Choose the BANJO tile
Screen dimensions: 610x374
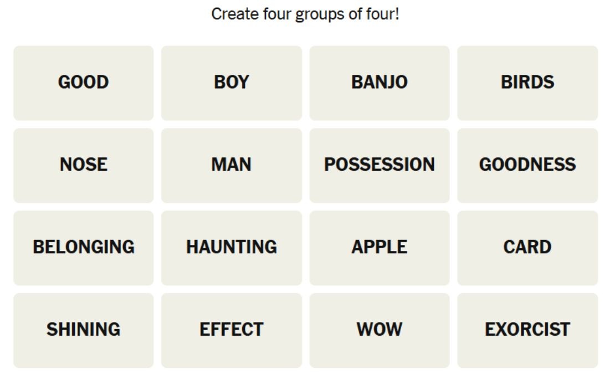(x=380, y=83)
